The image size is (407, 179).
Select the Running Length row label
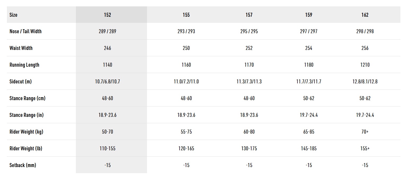point(24,65)
